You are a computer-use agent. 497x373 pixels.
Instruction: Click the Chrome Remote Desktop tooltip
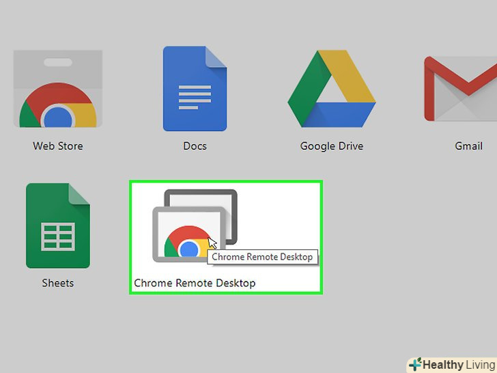[x=262, y=257]
